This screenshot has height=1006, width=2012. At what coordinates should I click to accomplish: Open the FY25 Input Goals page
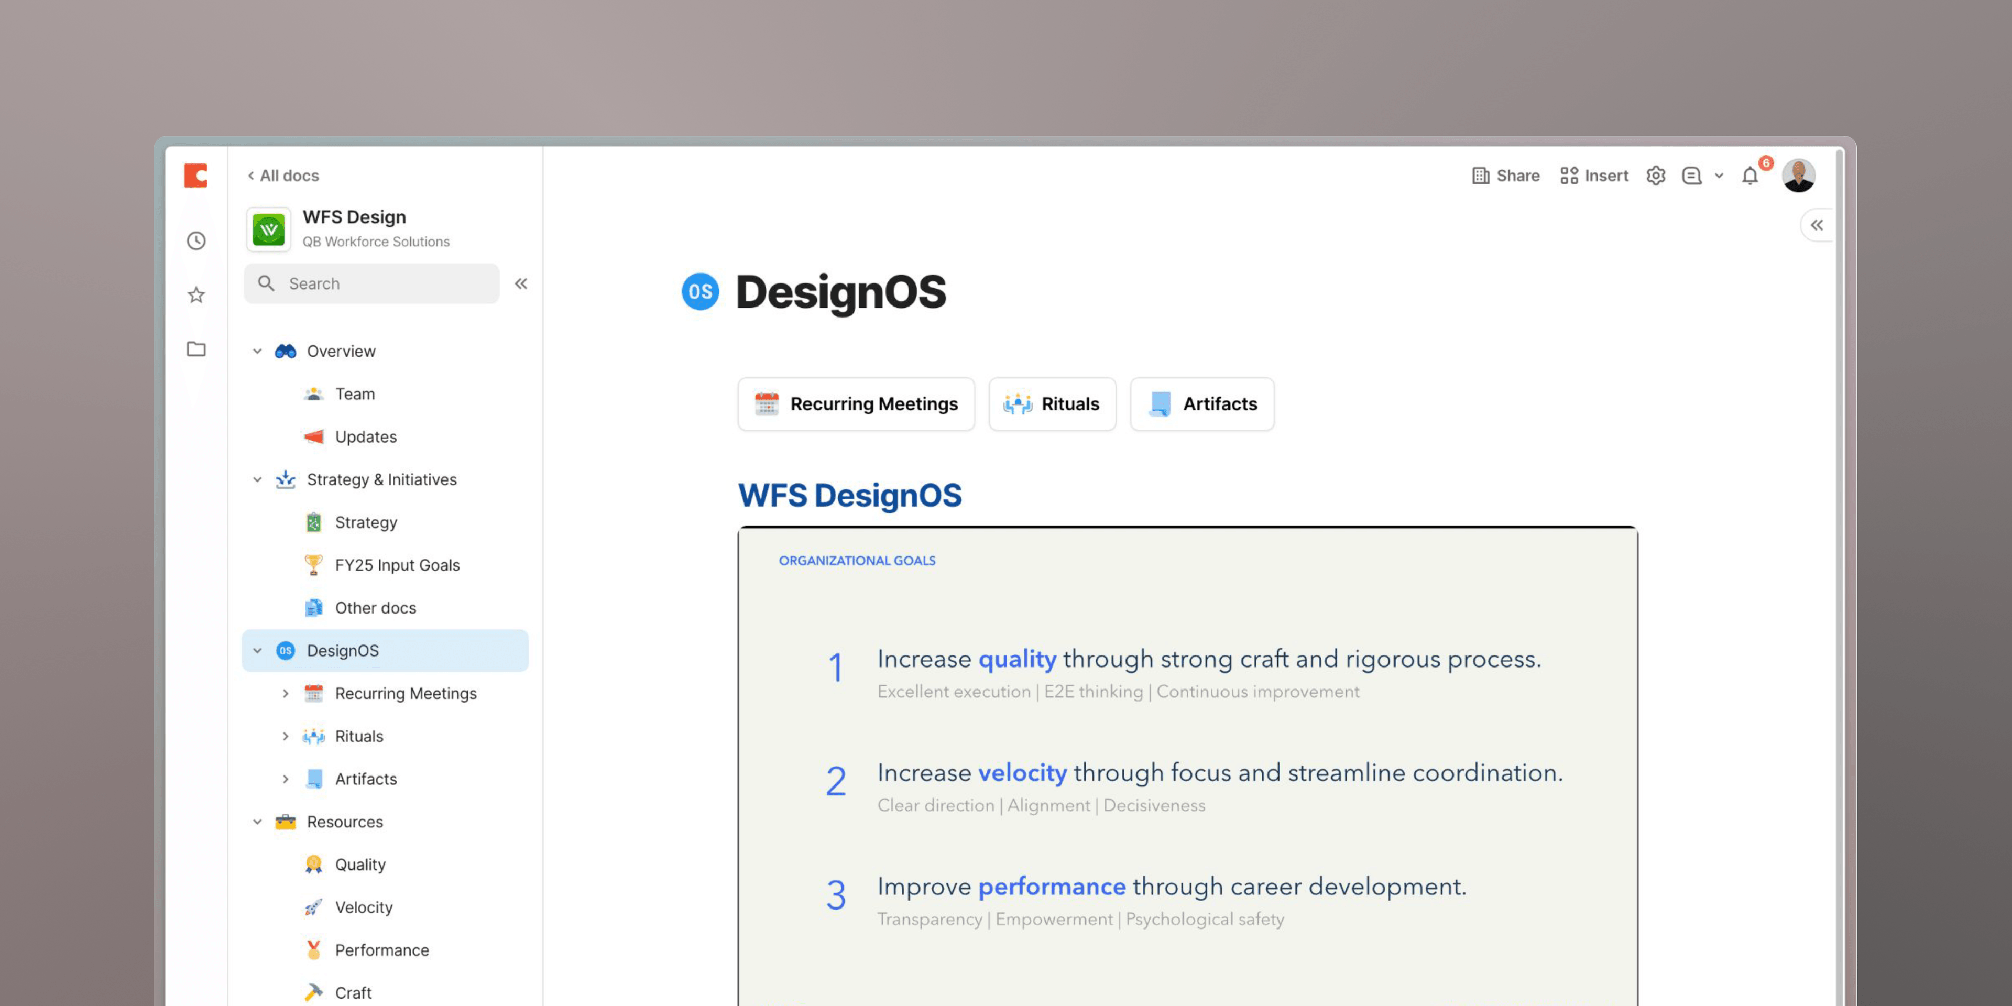397,565
